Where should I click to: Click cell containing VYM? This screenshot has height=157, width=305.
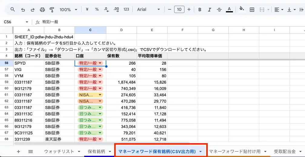(x=29, y=76)
